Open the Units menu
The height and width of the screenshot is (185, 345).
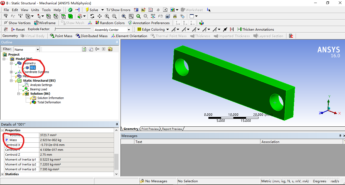tap(35, 10)
